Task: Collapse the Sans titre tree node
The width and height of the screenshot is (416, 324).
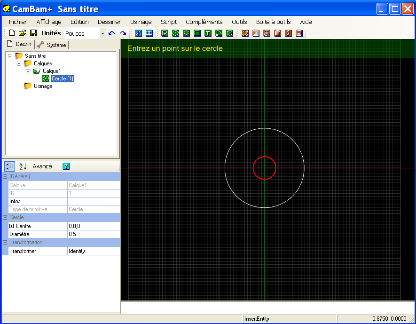Action: [x=10, y=56]
